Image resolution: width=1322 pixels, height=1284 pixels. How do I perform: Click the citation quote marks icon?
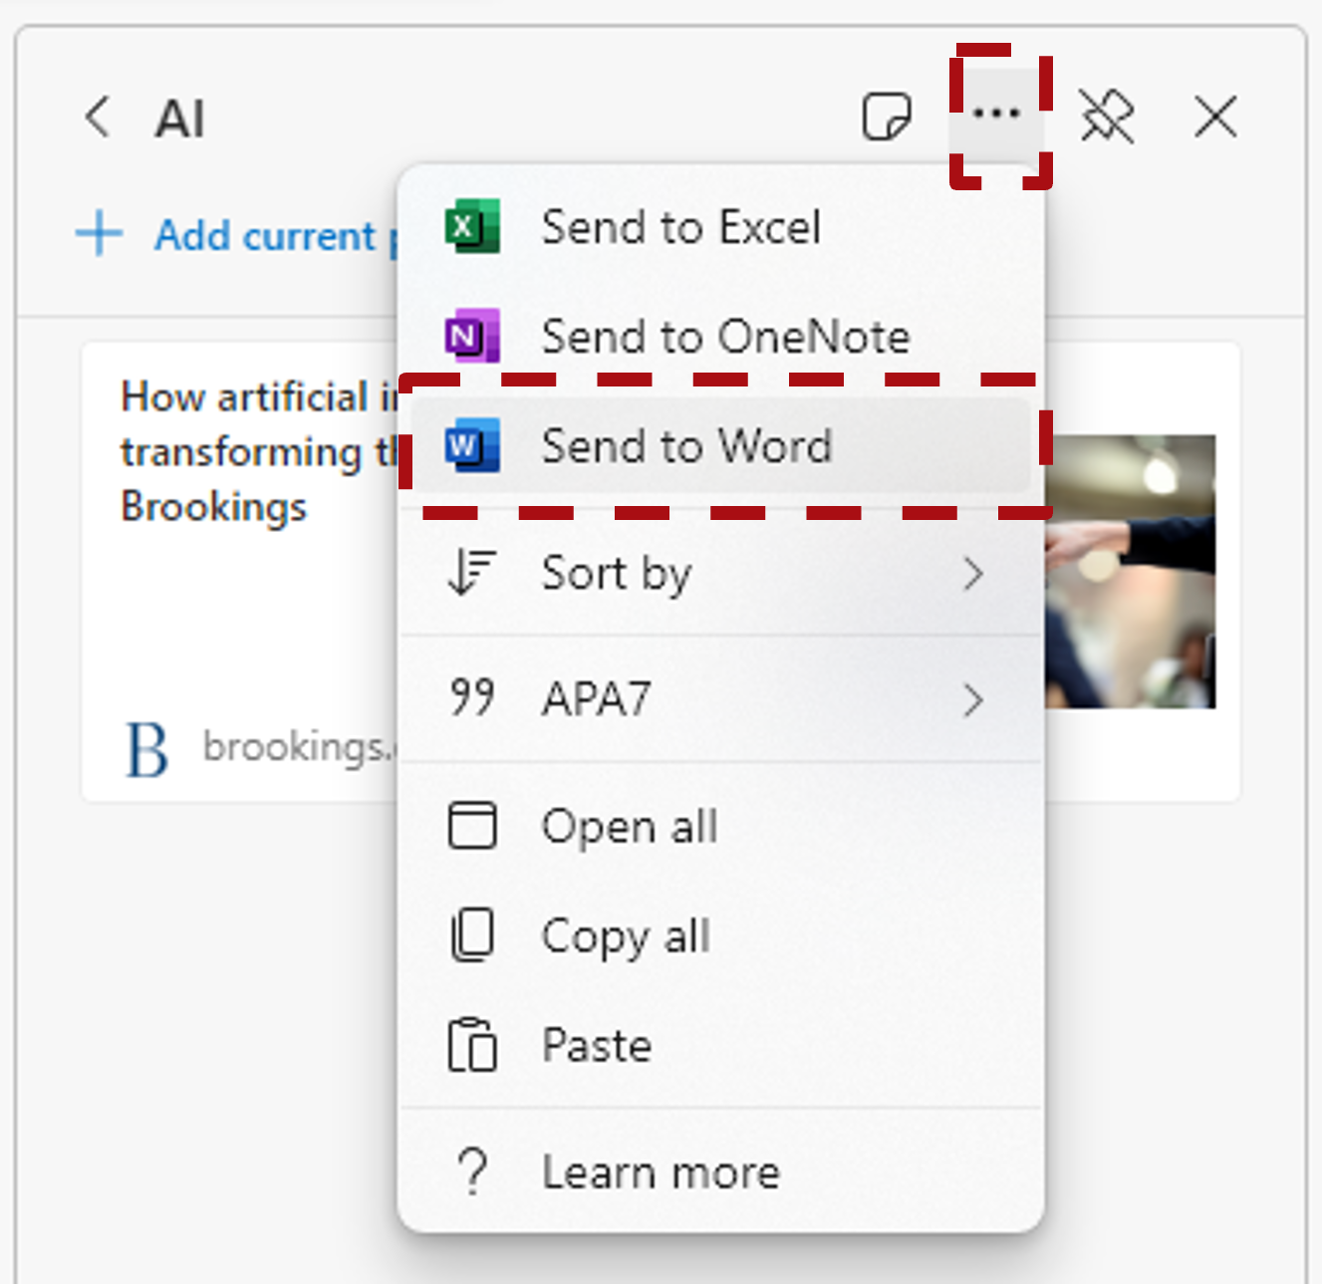coord(471,697)
